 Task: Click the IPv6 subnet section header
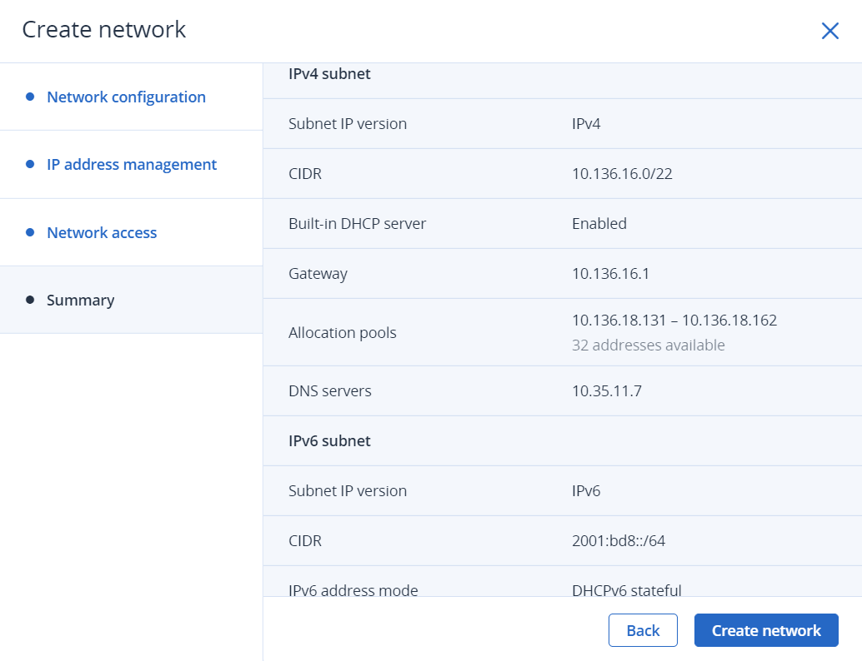(329, 440)
